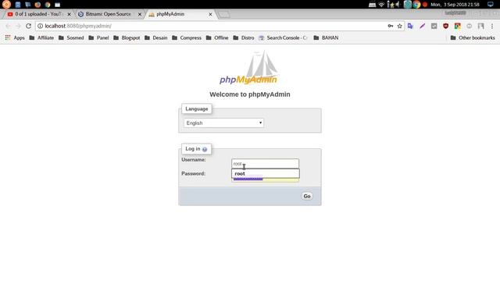Image resolution: width=500 pixels, height=281 pixels.
Task: Click the Google Translate extension icon
Action: pyautogui.click(x=410, y=26)
